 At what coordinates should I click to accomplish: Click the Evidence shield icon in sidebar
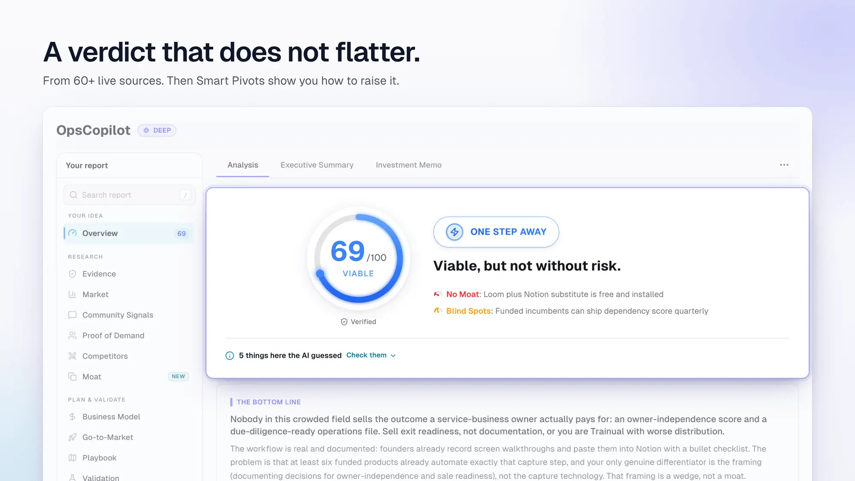(72, 274)
